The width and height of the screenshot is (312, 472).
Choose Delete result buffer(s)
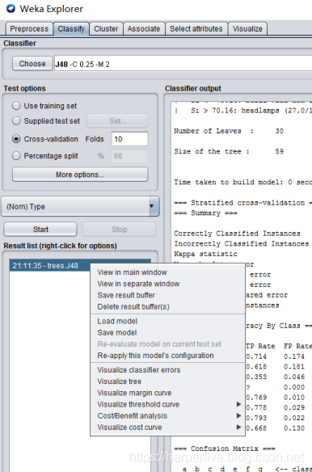coord(167,306)
